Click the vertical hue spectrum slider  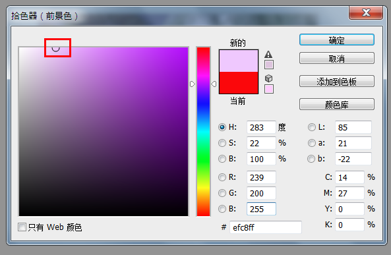click(203, 132)
